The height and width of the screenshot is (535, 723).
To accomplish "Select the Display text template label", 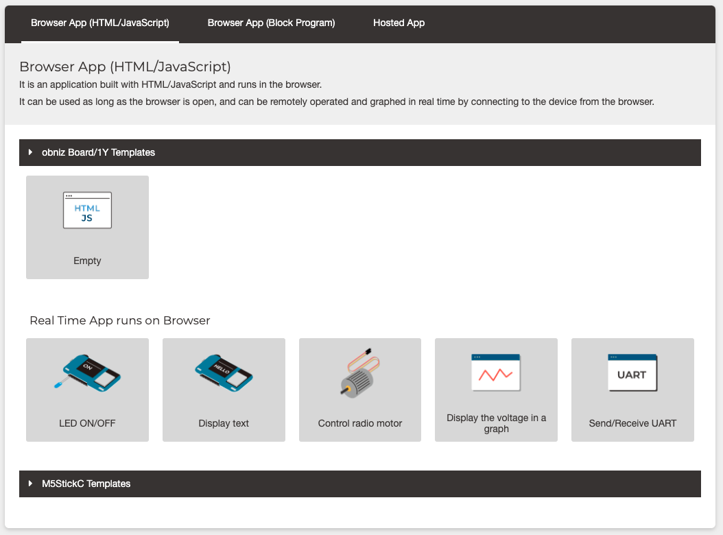I will pyautogui.click(x=224, y=423).
